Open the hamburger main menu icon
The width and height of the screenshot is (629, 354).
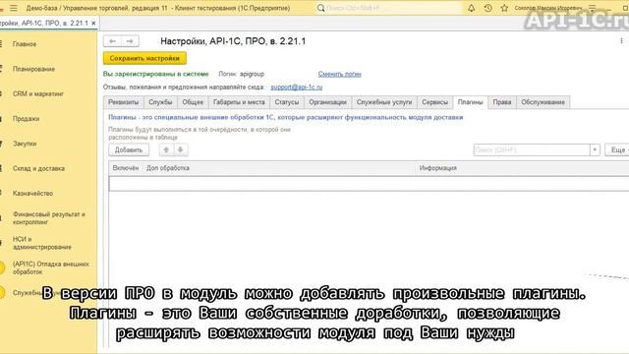[x=14, y=8]
